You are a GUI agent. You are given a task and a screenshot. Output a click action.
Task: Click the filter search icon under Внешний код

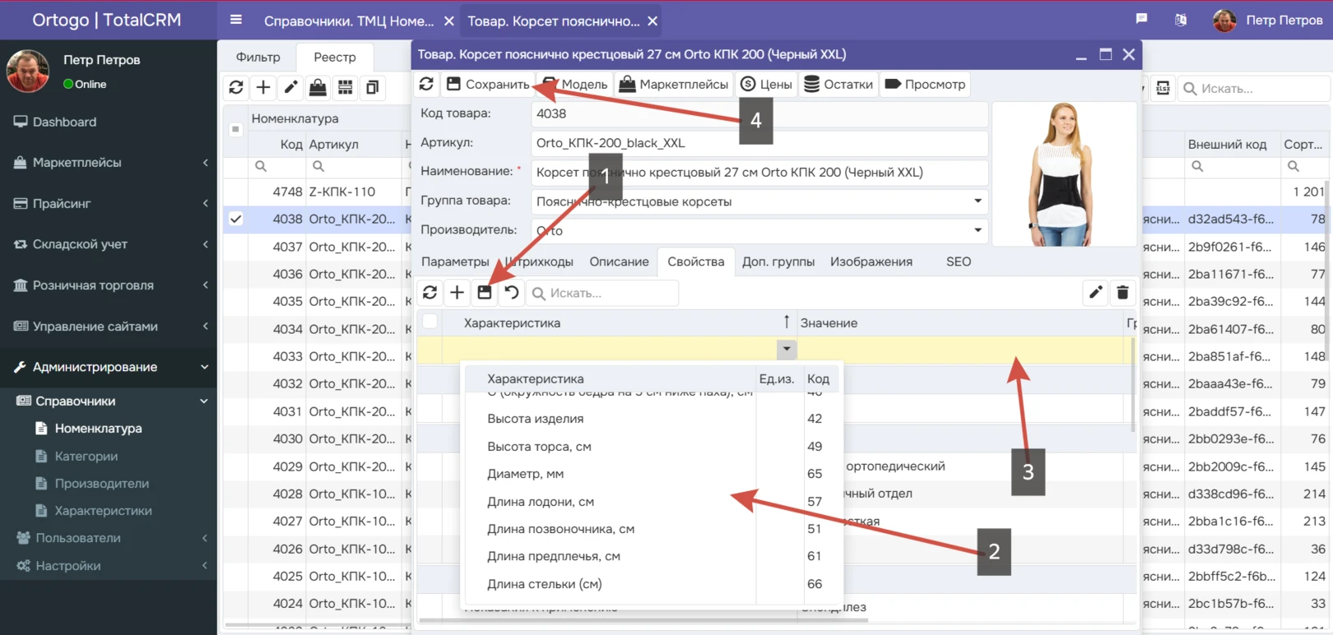(x=1197, y=166)
